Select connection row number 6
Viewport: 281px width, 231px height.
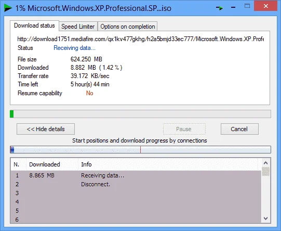point(136,219)
